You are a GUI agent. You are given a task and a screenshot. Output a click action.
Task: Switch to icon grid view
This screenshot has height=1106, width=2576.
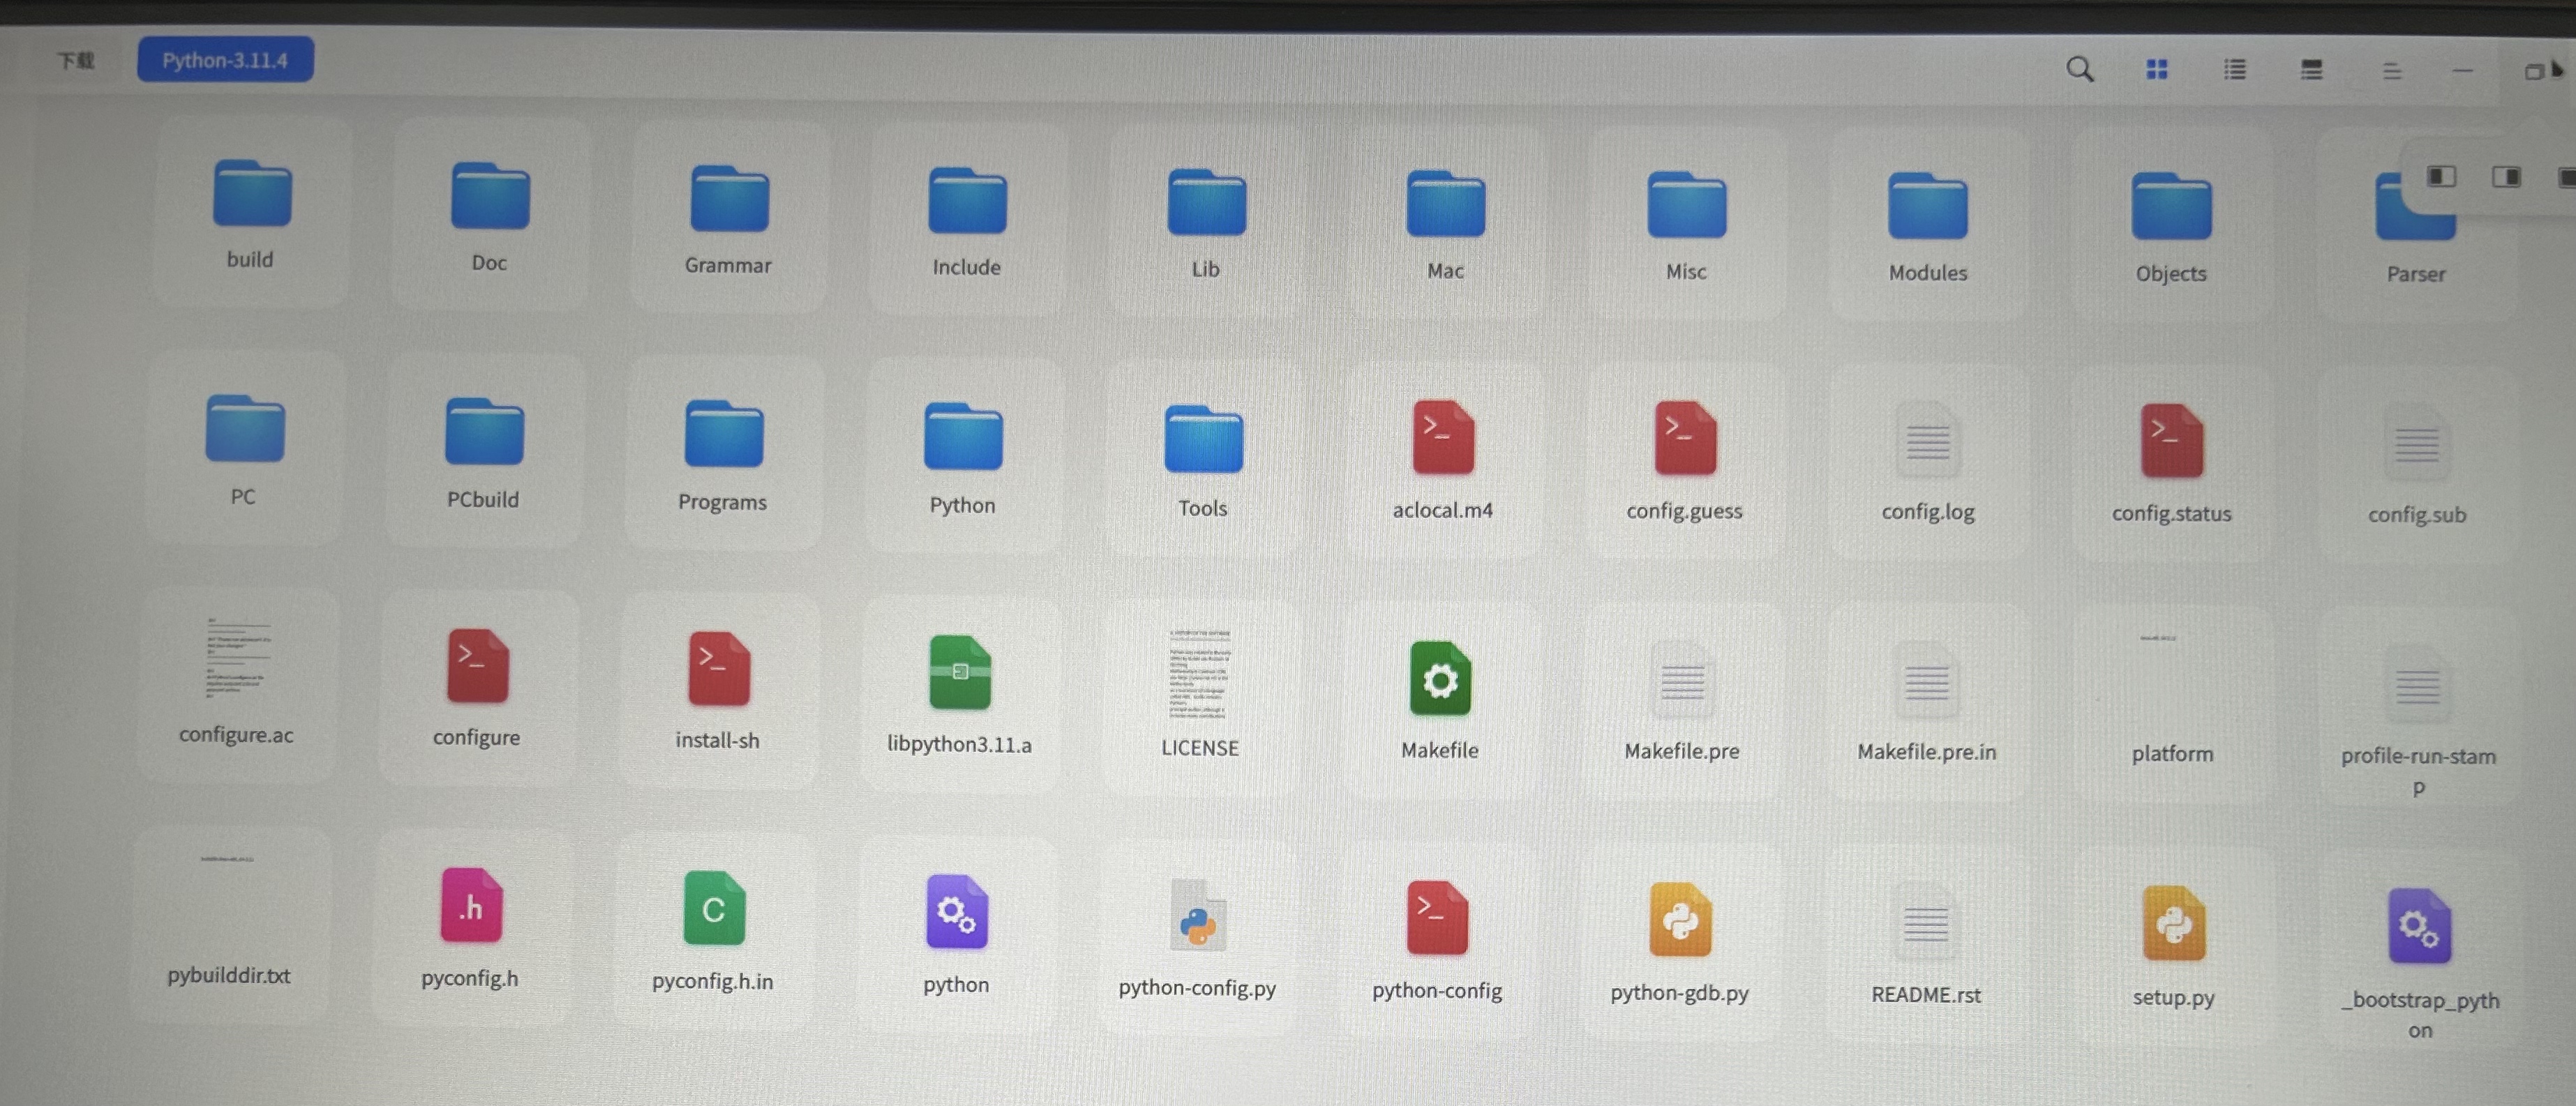(x=2157, y=69)
